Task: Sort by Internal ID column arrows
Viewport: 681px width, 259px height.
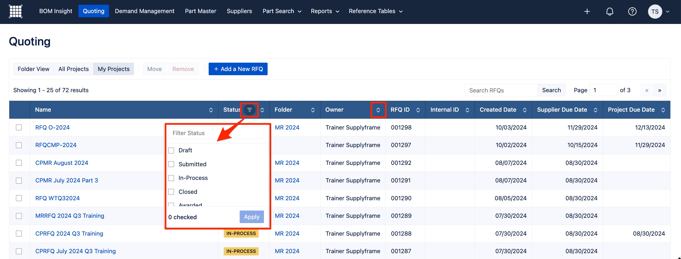Action: (x=467, y=110)
